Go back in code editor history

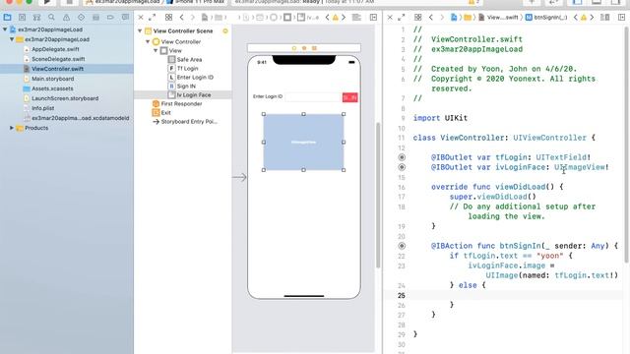click(x=431, y=18)
